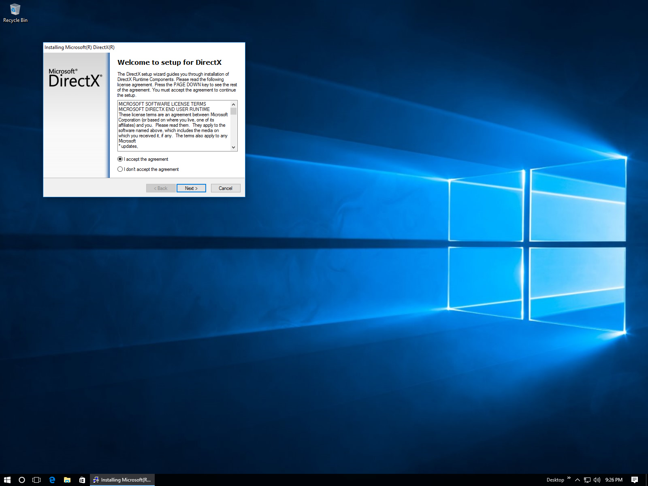648x486 pixels.
Task: Open the Recycle Bin desktop icon
Action: 15,13
